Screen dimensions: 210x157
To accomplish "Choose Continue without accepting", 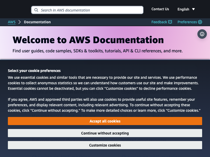I will point(105,133).
